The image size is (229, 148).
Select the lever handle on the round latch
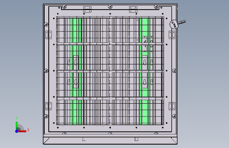click(x=181, y=22)
